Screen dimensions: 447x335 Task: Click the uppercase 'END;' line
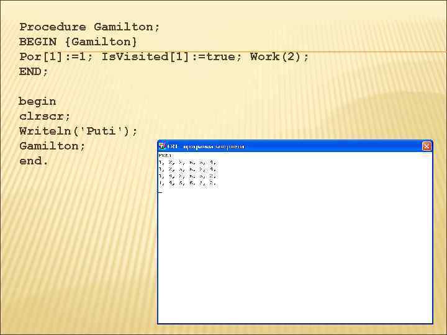pos(34,71)
